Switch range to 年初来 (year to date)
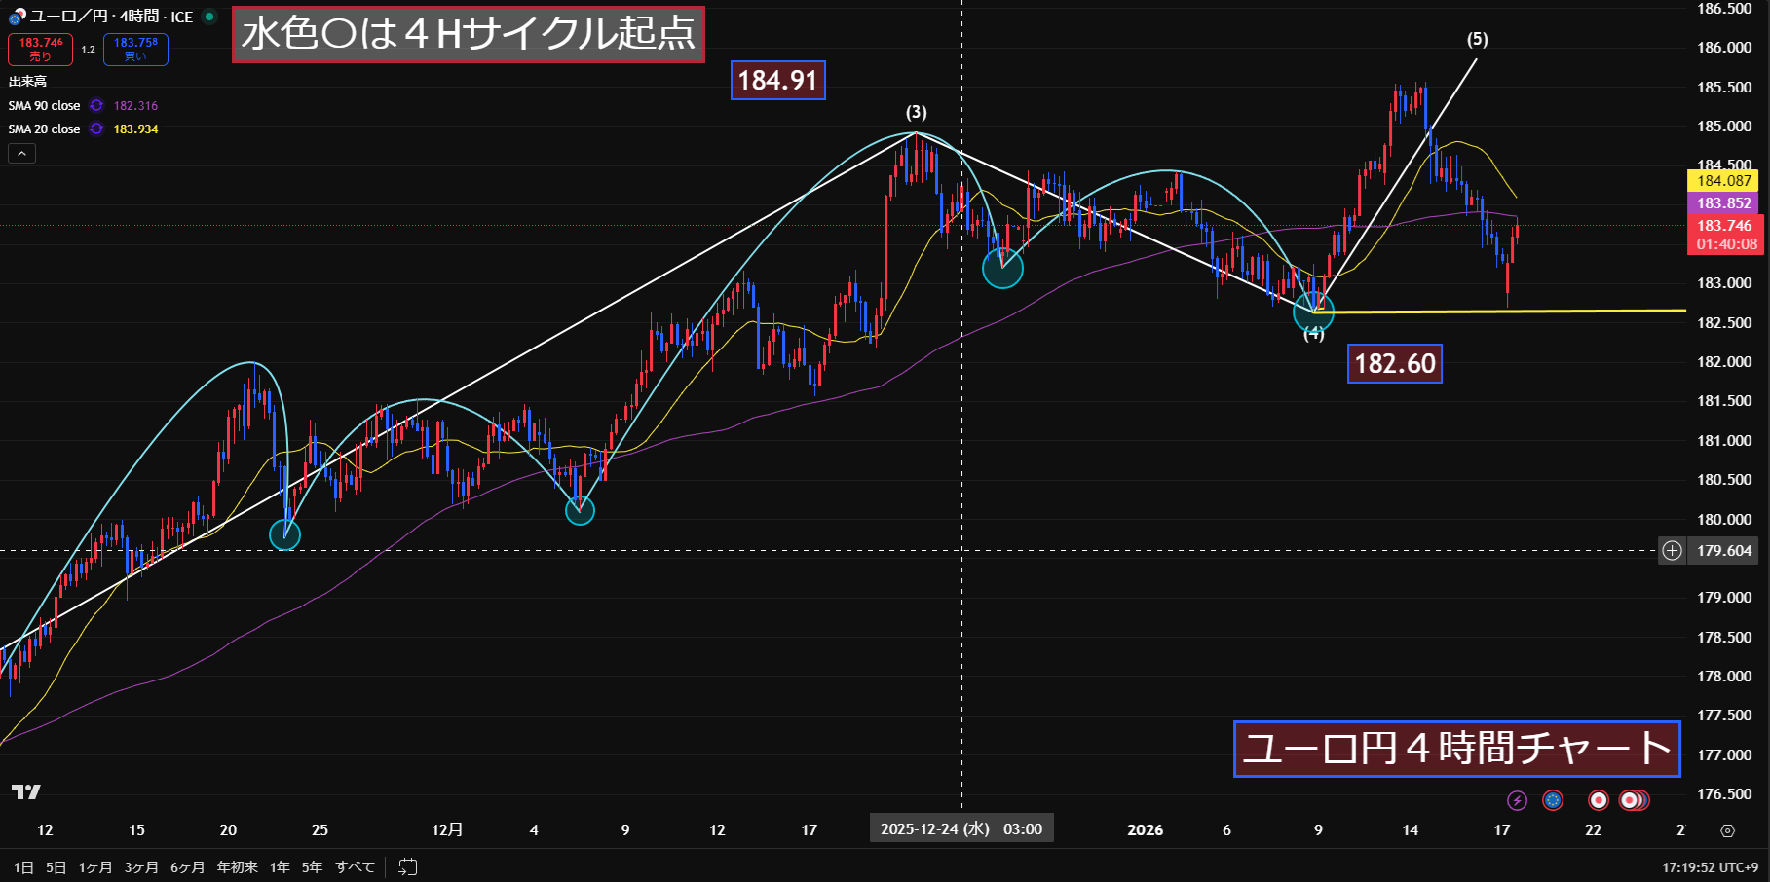 pos(237,866)
